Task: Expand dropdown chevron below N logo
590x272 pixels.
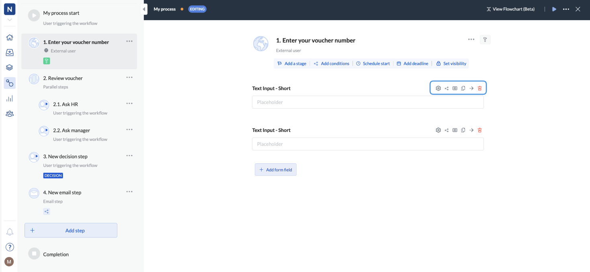Action: pyautogui.click(x=10, y=20)
